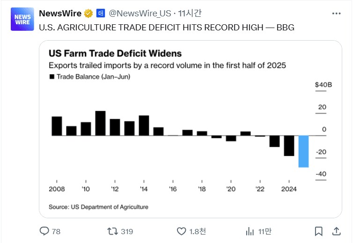353x243 pixels.
Task: View post analytics via the bar chart icon
Action: click(x=250, y=231)
